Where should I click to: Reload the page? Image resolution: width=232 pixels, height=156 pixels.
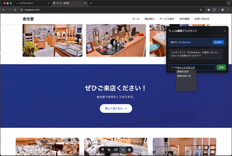point(15,10)
